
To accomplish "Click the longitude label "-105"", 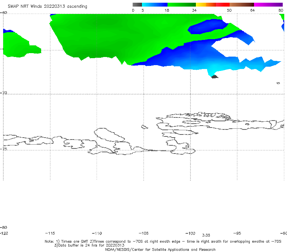I will click(x=143, y=233).
